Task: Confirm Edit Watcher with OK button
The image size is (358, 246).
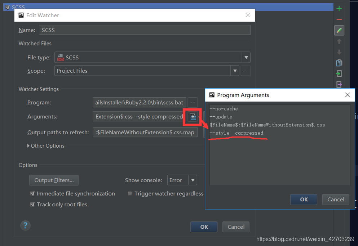Action: point(204,227)
